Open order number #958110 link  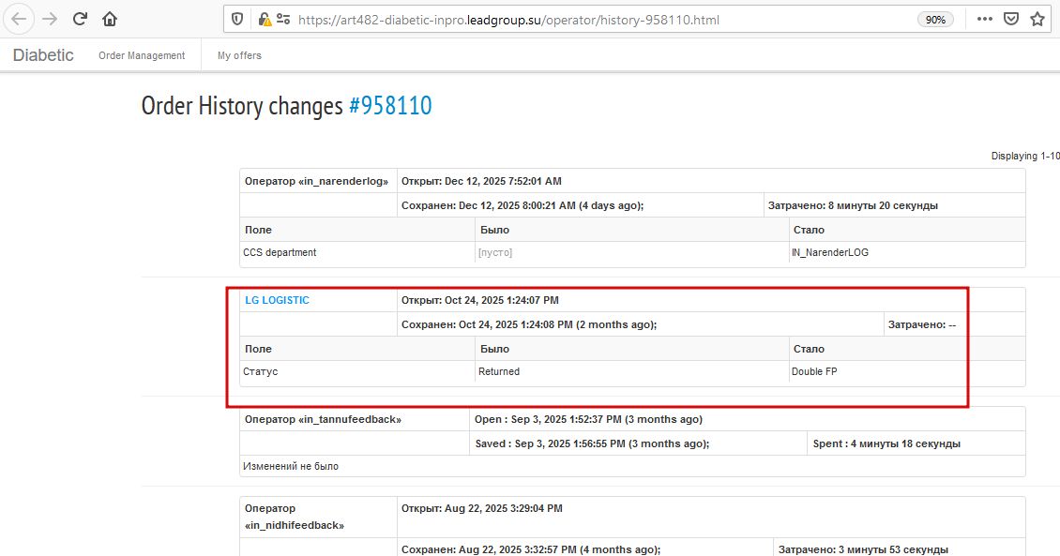[x=390, y=105]
